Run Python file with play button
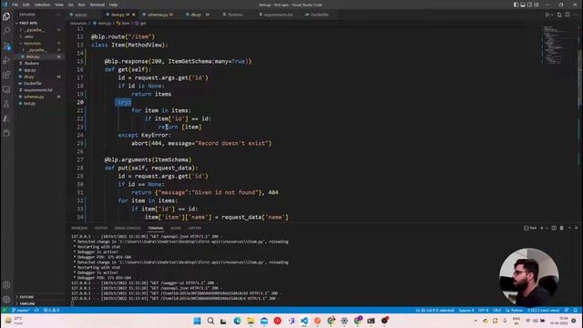Viewport: 583px width, 328px height. 547,15
